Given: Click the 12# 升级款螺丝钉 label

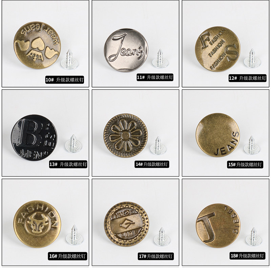Looking at the screenshot, I should click(247, 78).
